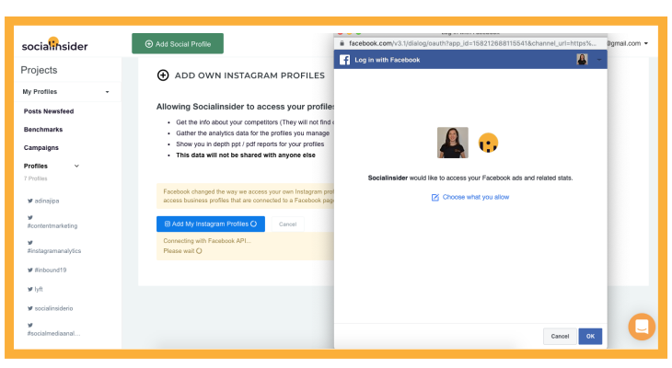Open the Facebook header account dropdown arrow
672x368 pixels.
coord(599,60)
